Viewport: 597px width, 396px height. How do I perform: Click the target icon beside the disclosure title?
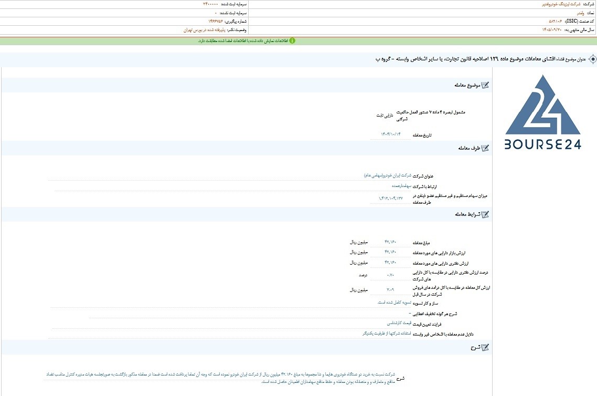[x=592, y=59]
